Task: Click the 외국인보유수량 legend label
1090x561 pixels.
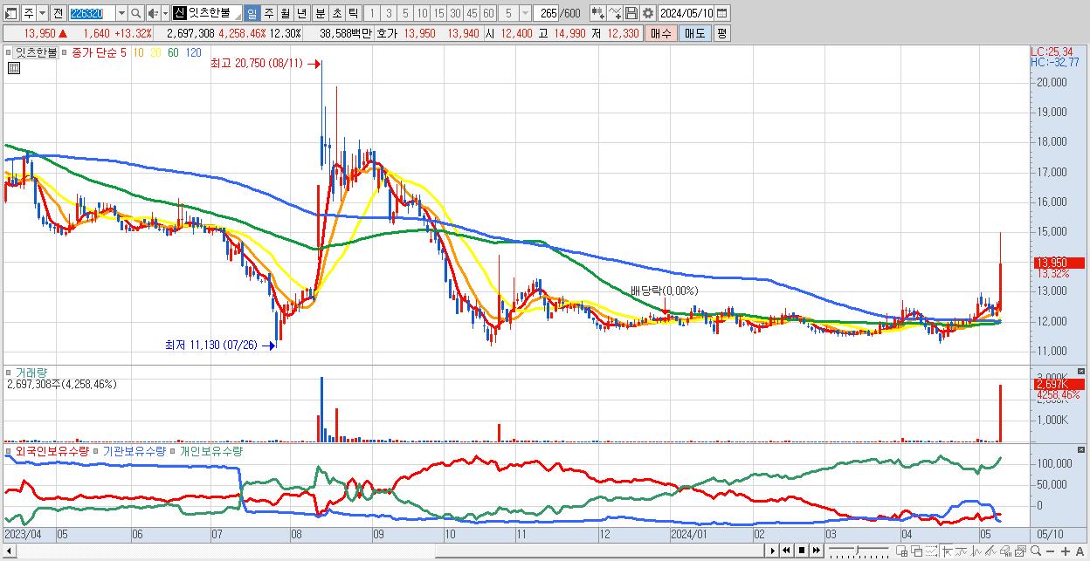Action: point(52,451)
